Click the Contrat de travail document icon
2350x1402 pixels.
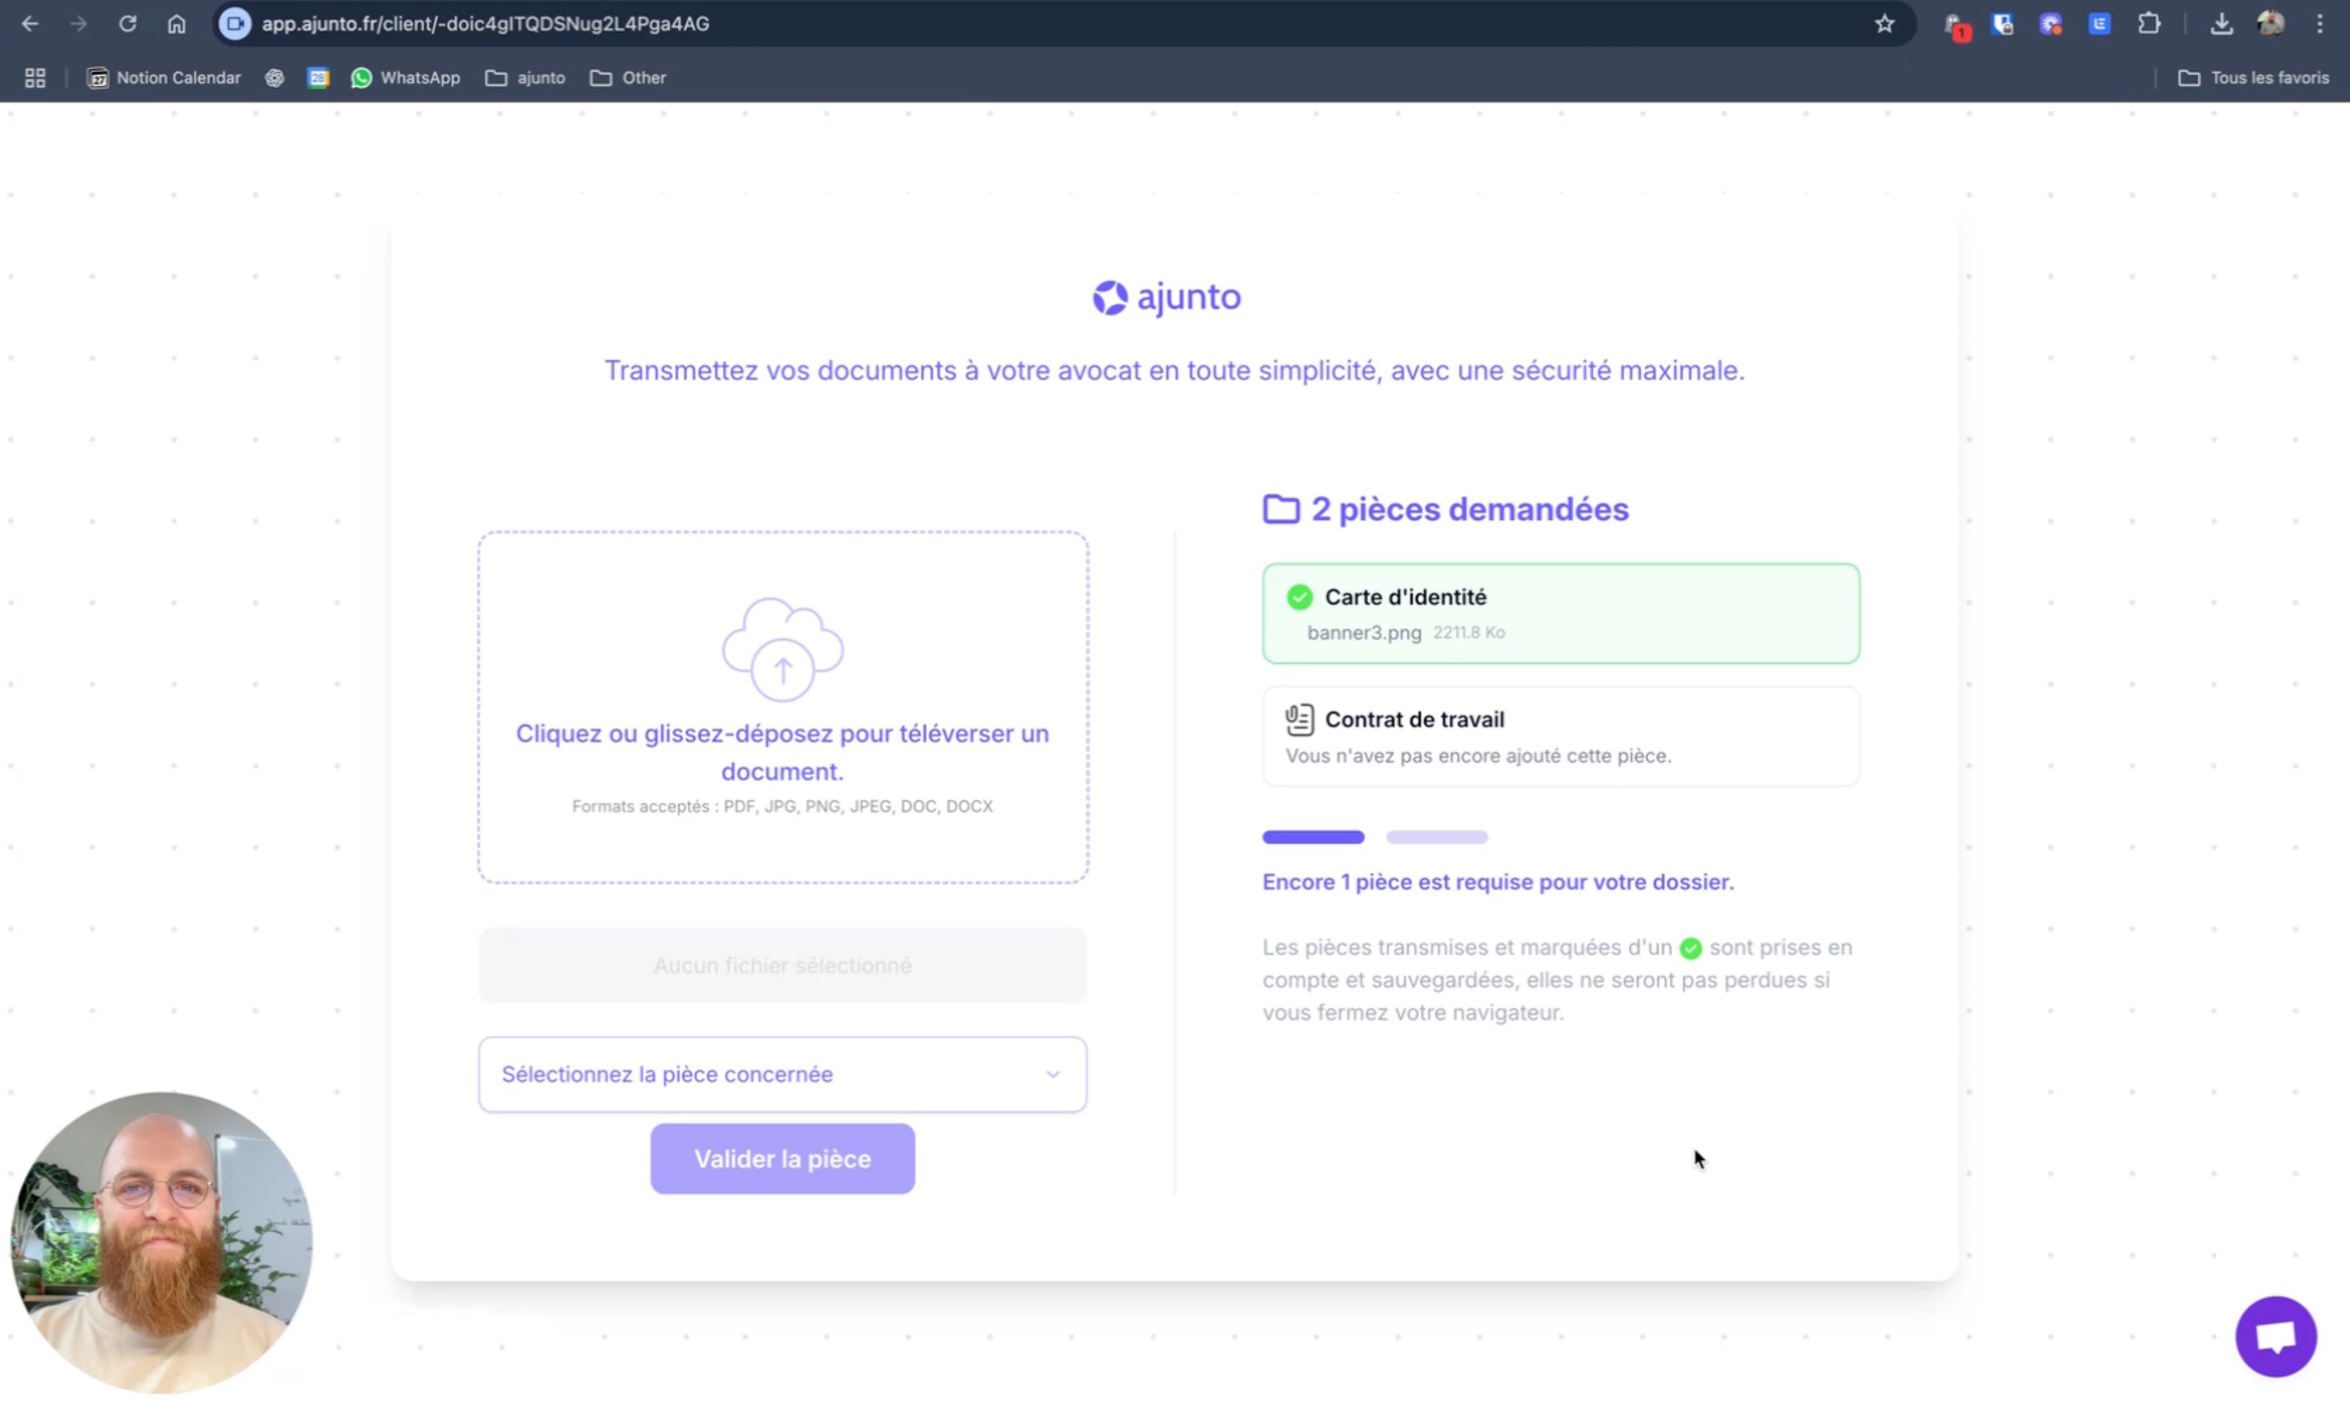tap(1300, 720)
